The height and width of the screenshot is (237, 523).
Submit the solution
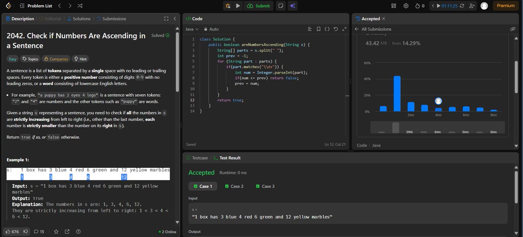pyautogui.click(x=258, y=6)
